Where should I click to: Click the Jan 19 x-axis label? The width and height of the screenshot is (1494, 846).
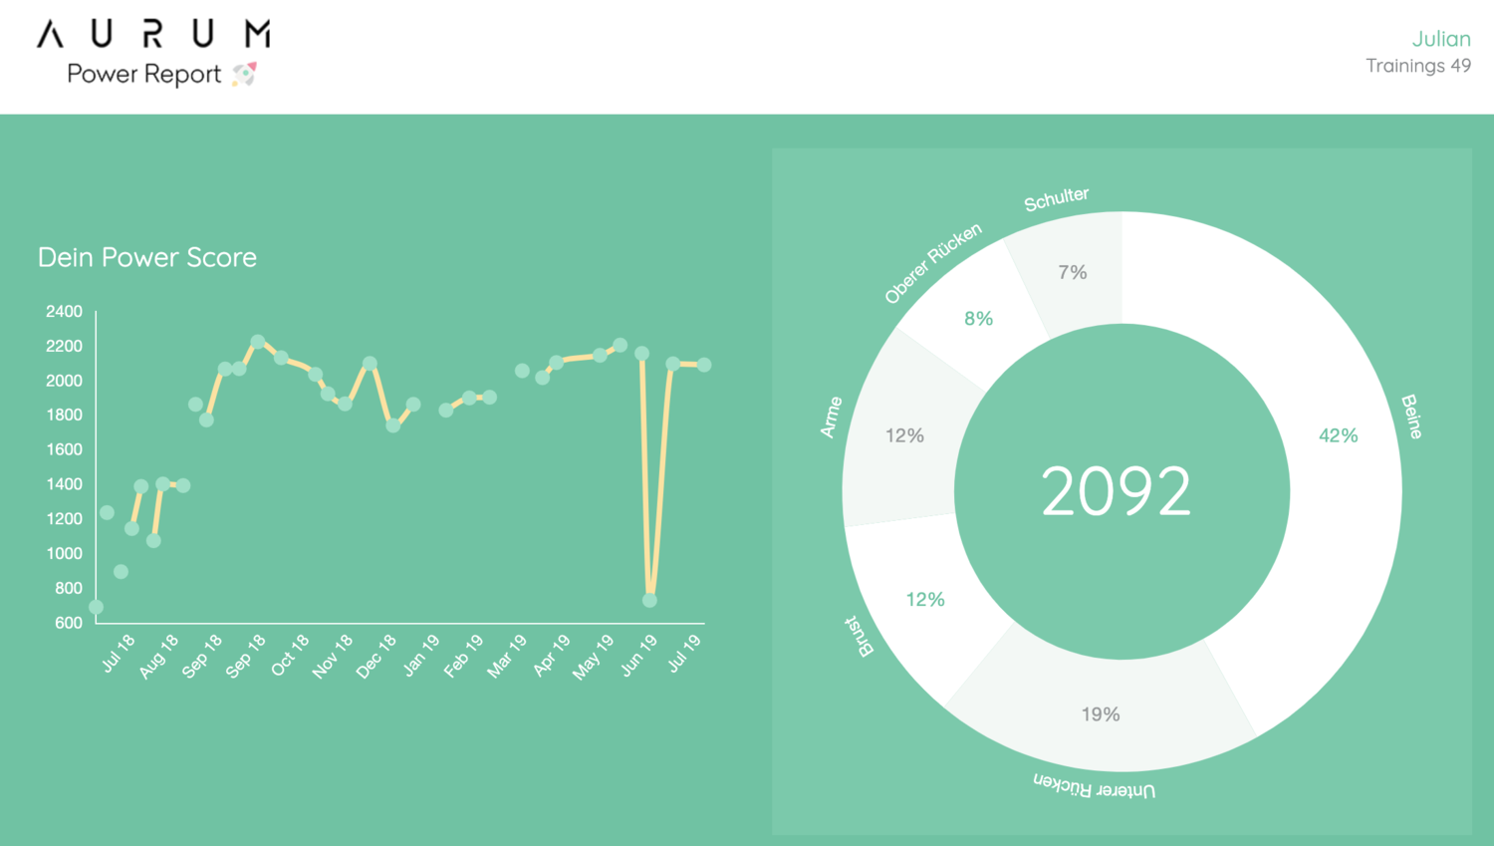pos(421,655)
